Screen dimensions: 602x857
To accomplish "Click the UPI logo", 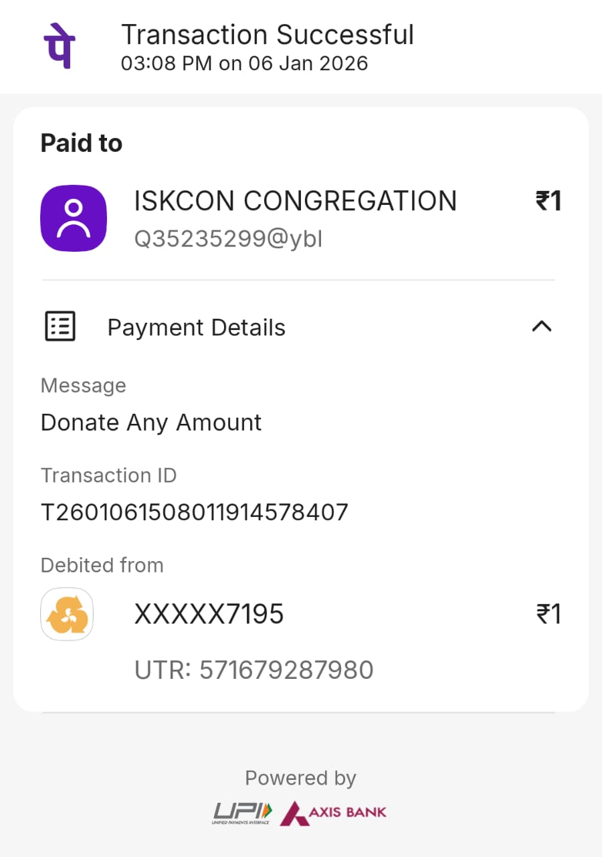I will (242, 812).
